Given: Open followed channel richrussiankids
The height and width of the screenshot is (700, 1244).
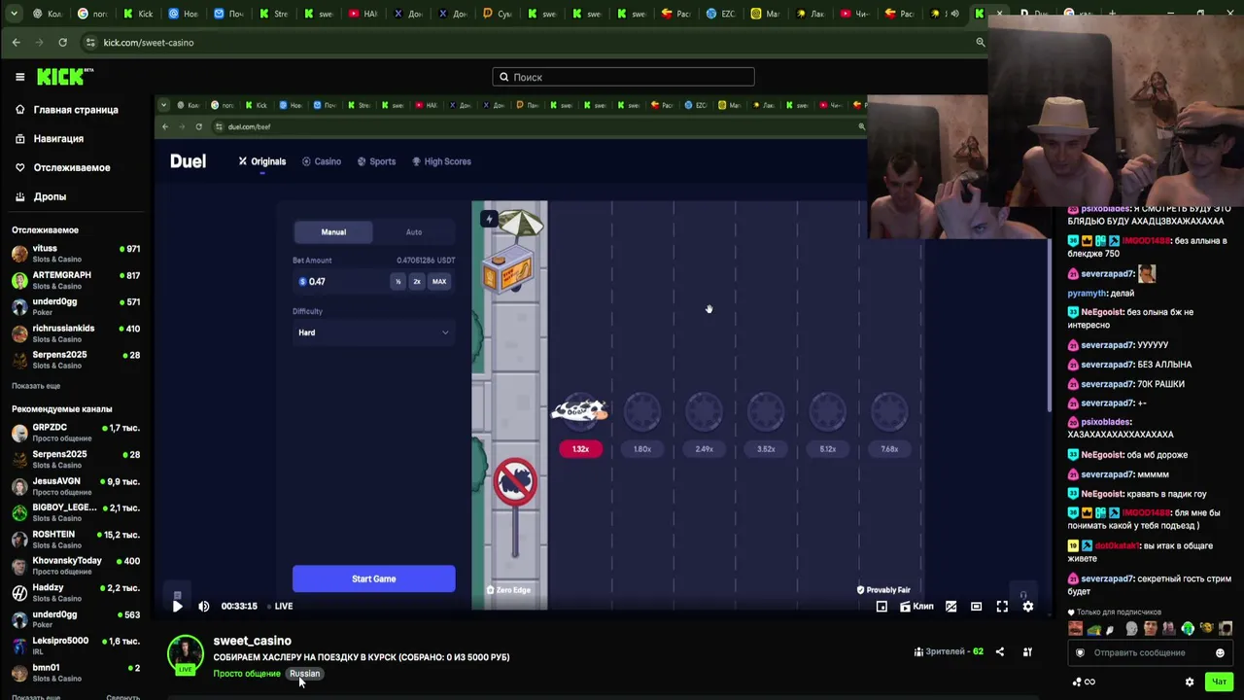Looking at the screenshot, I should [x=76, y=332].
